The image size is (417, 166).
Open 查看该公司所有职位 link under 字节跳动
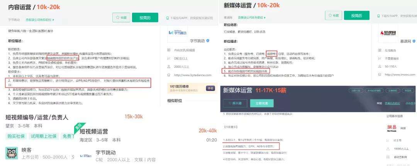pos(40,20)
